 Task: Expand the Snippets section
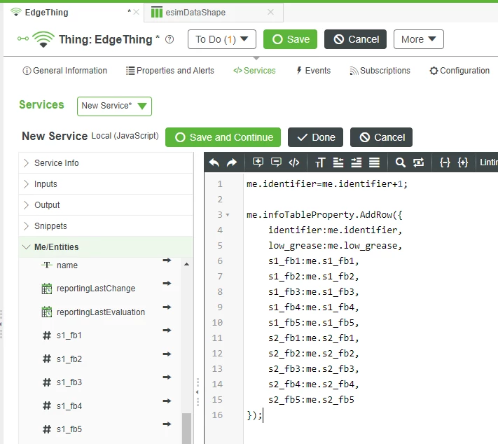[x=106, y=226]
